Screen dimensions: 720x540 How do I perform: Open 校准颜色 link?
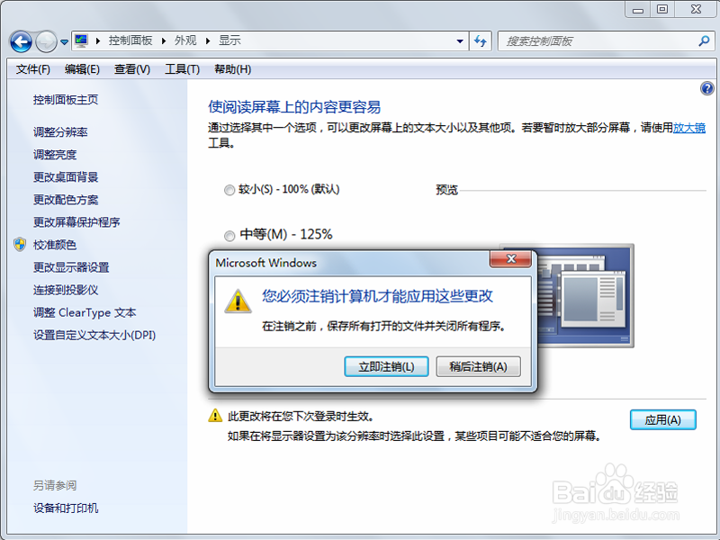pos(55,245)
